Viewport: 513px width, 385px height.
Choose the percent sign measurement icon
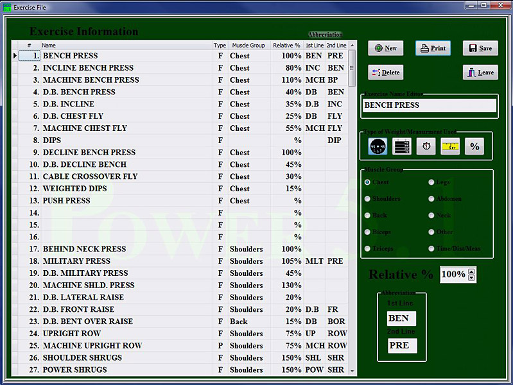[474, 146]
